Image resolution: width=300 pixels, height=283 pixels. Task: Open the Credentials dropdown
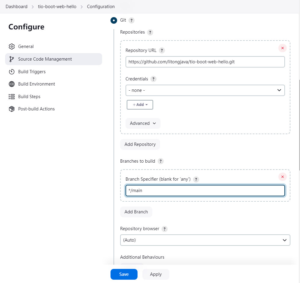(205, 90)
